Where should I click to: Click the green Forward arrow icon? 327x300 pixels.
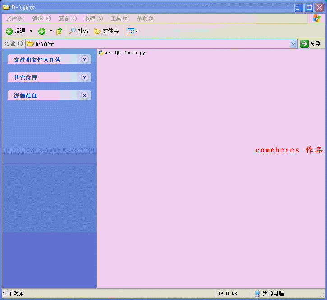41,31
